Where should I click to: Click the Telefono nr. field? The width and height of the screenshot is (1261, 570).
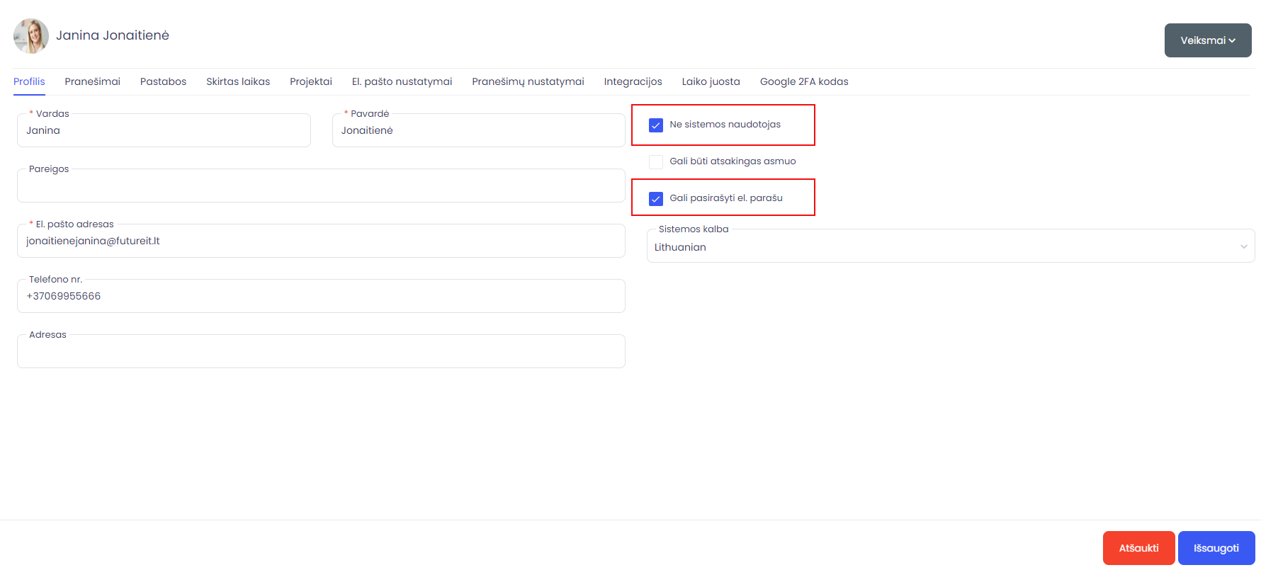click(321, 296)
